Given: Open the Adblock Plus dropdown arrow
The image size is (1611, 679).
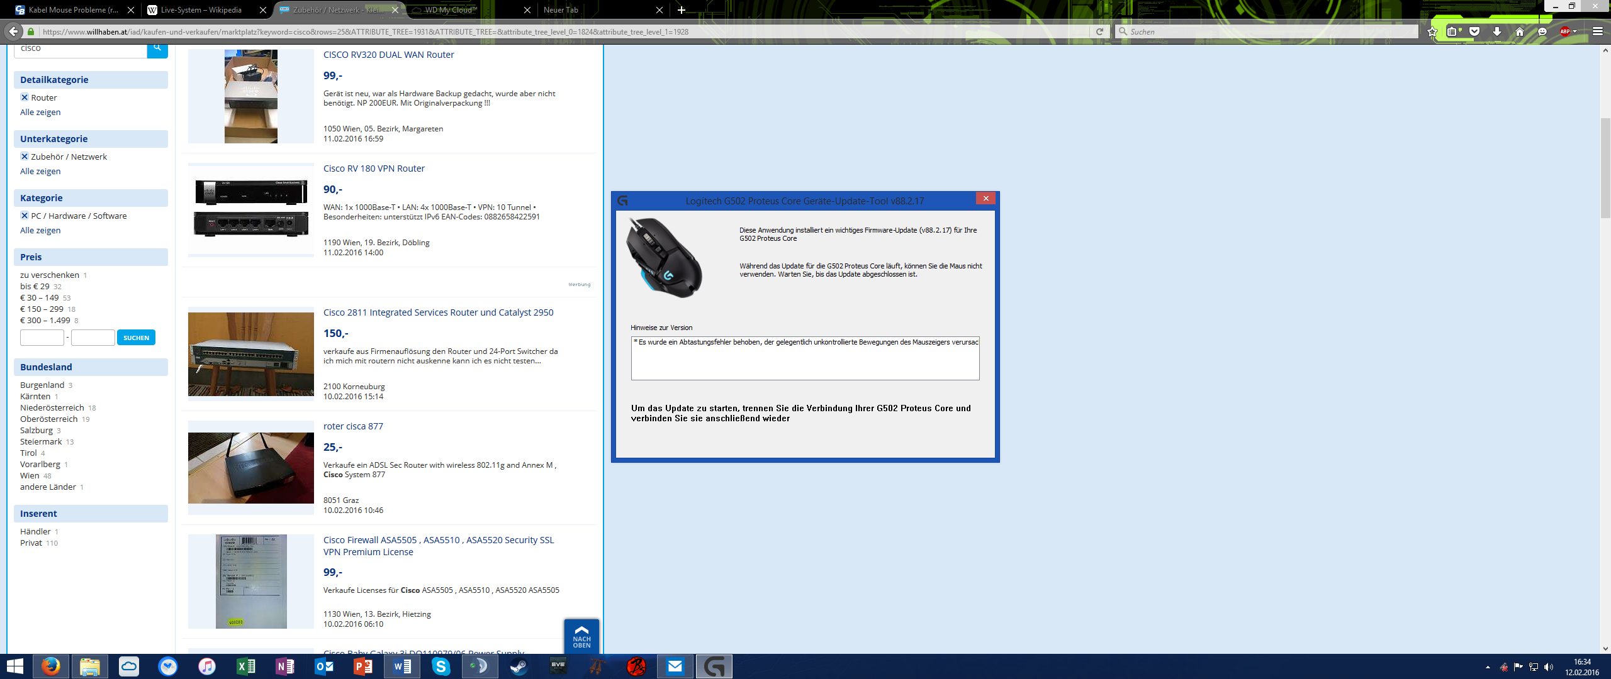Looking at the screenshot, I should (x=1575, y=31).
